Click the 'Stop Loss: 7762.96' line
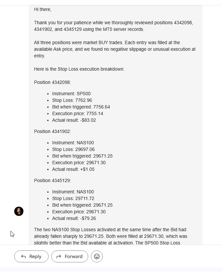 [72, 100]
